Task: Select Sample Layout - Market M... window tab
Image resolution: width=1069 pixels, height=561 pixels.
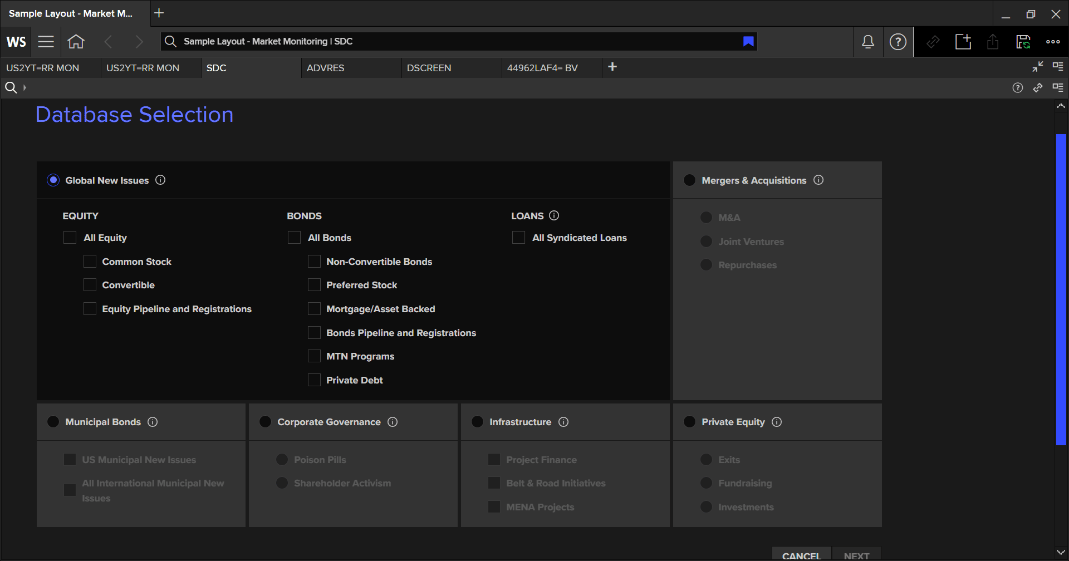Action: pos(75,13)
